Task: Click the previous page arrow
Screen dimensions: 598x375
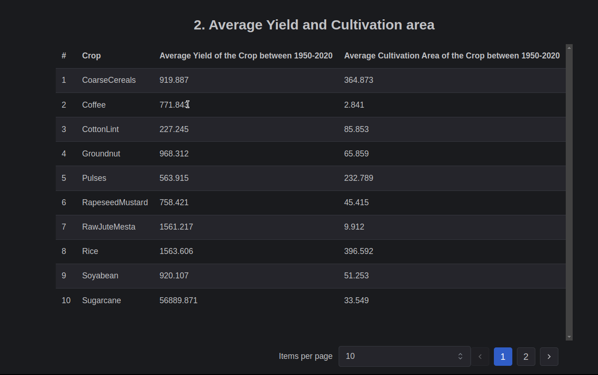Action: tap(480, 357)
